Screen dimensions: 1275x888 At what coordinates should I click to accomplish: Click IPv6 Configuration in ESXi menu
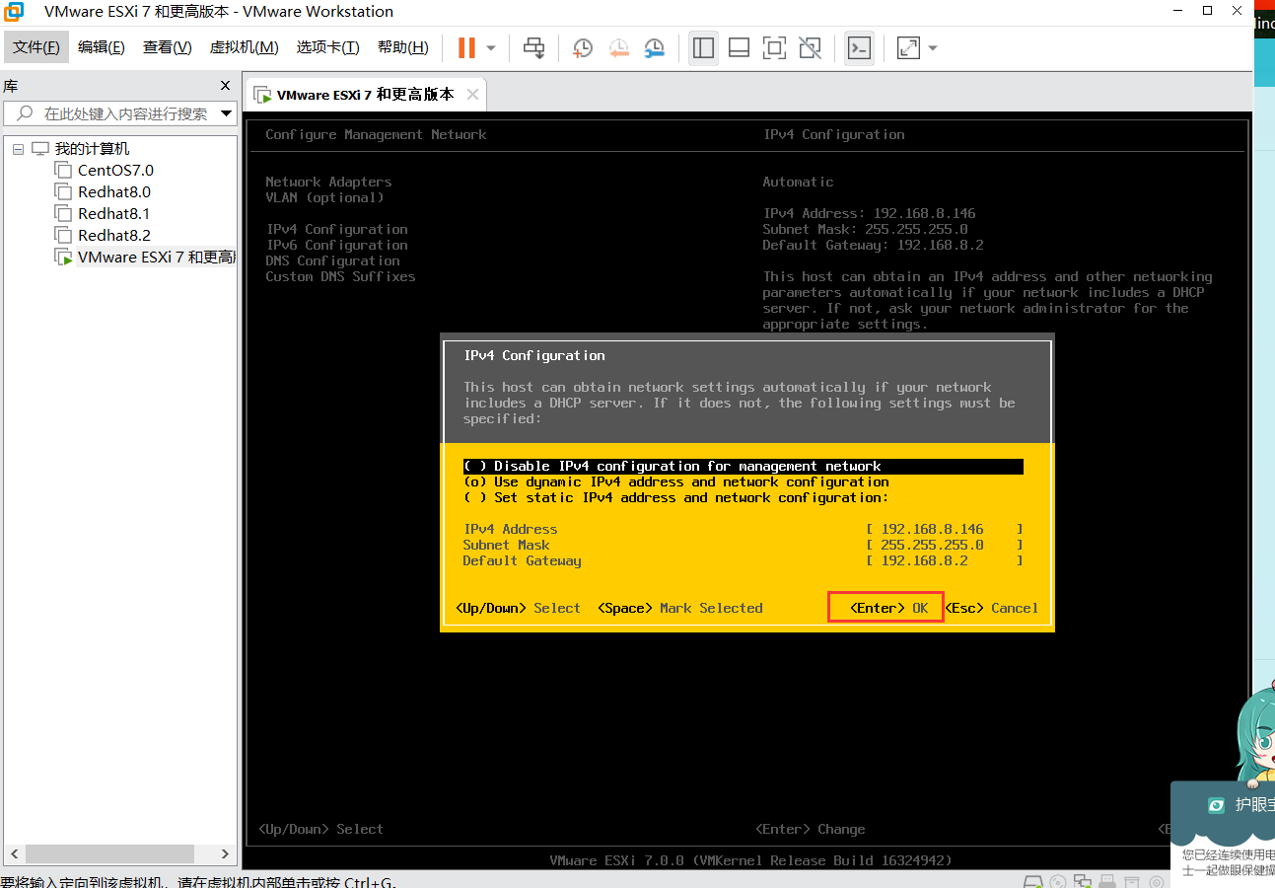336,245
